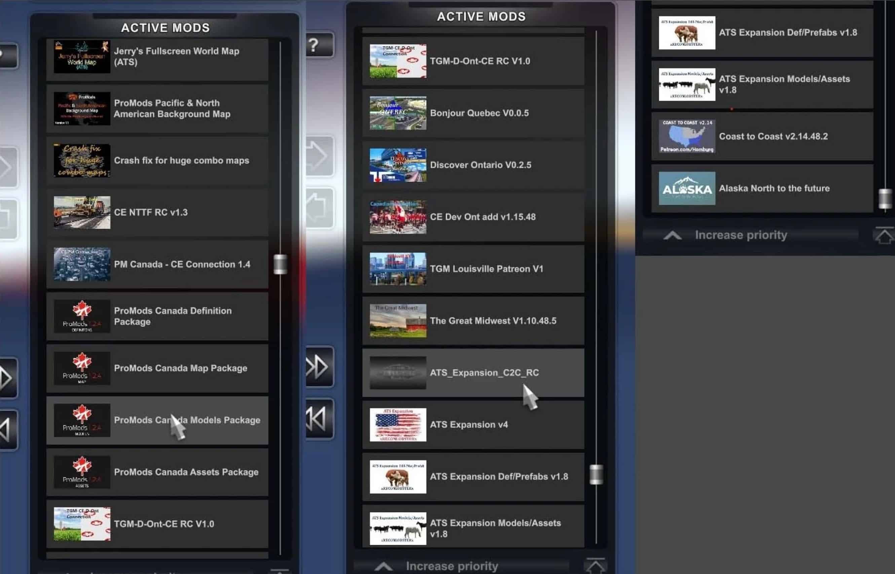895x574 pixels.
Task: Click move-to-top icon in middle panel
Action: click(x=595, y=566)
